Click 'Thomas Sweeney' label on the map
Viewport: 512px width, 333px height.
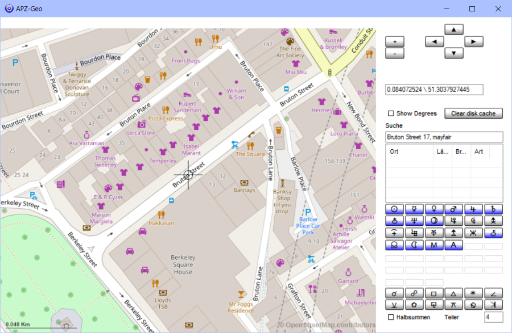[x=105, y=162]
